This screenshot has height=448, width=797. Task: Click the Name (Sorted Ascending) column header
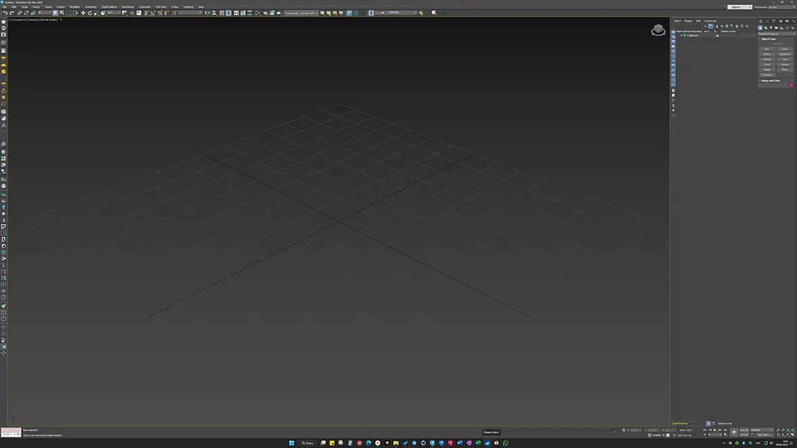pos(689,32)
